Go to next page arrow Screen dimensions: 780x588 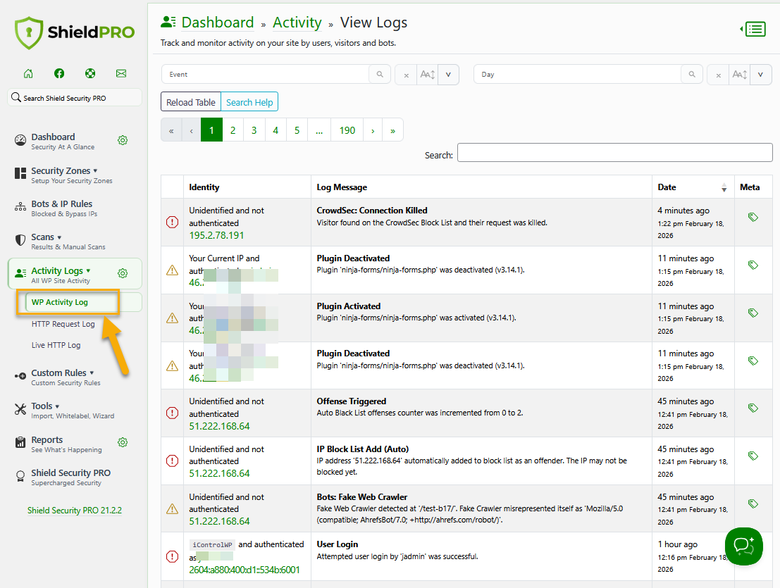point(373,130)
